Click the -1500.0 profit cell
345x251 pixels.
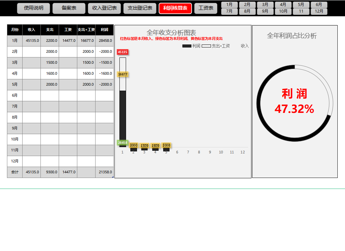104,63
